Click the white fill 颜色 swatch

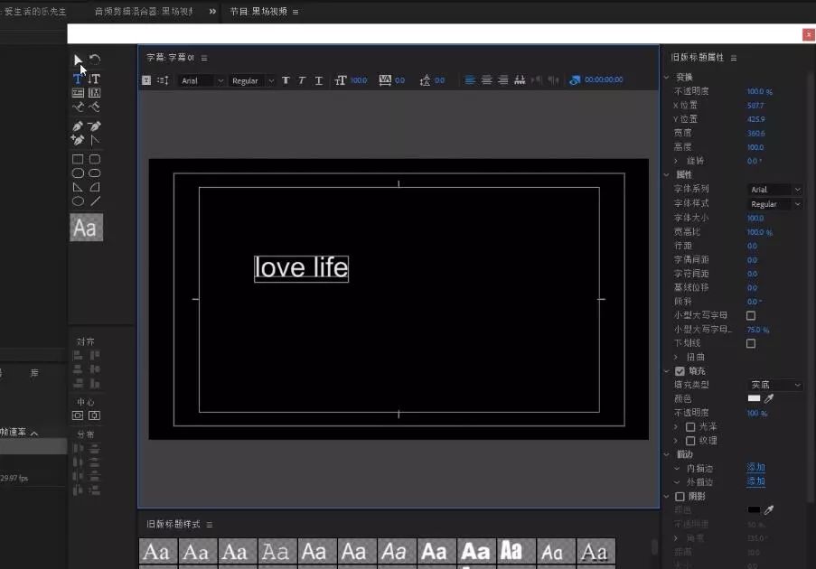coord(754,398)
